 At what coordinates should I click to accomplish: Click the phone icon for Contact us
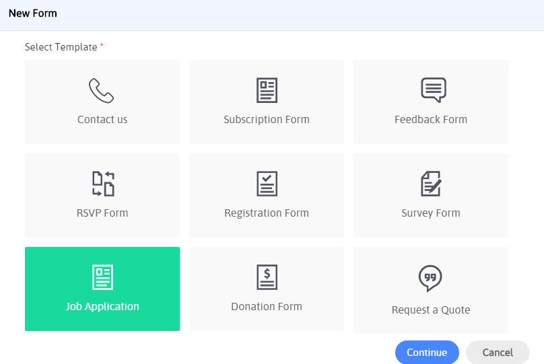tap(102, 91)
